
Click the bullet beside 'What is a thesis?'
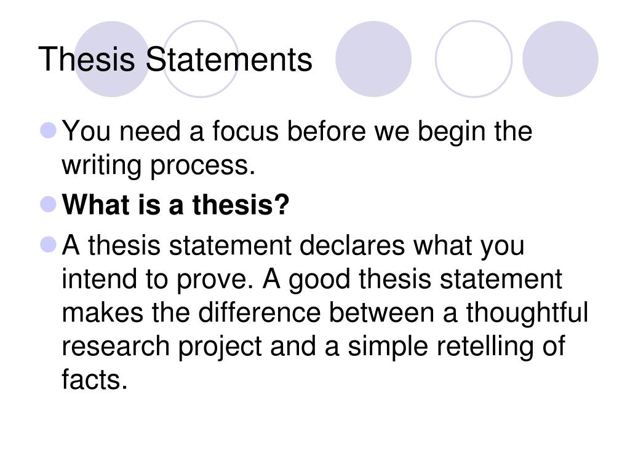click(x=49, y=204)
